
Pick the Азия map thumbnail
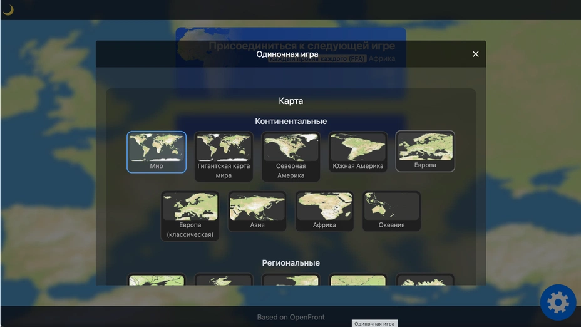click(257, 211)
